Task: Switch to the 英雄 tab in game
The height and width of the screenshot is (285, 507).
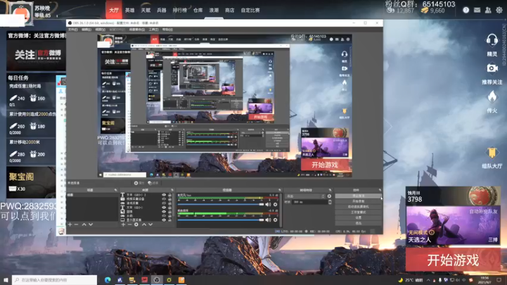Action: click(130, 10)
